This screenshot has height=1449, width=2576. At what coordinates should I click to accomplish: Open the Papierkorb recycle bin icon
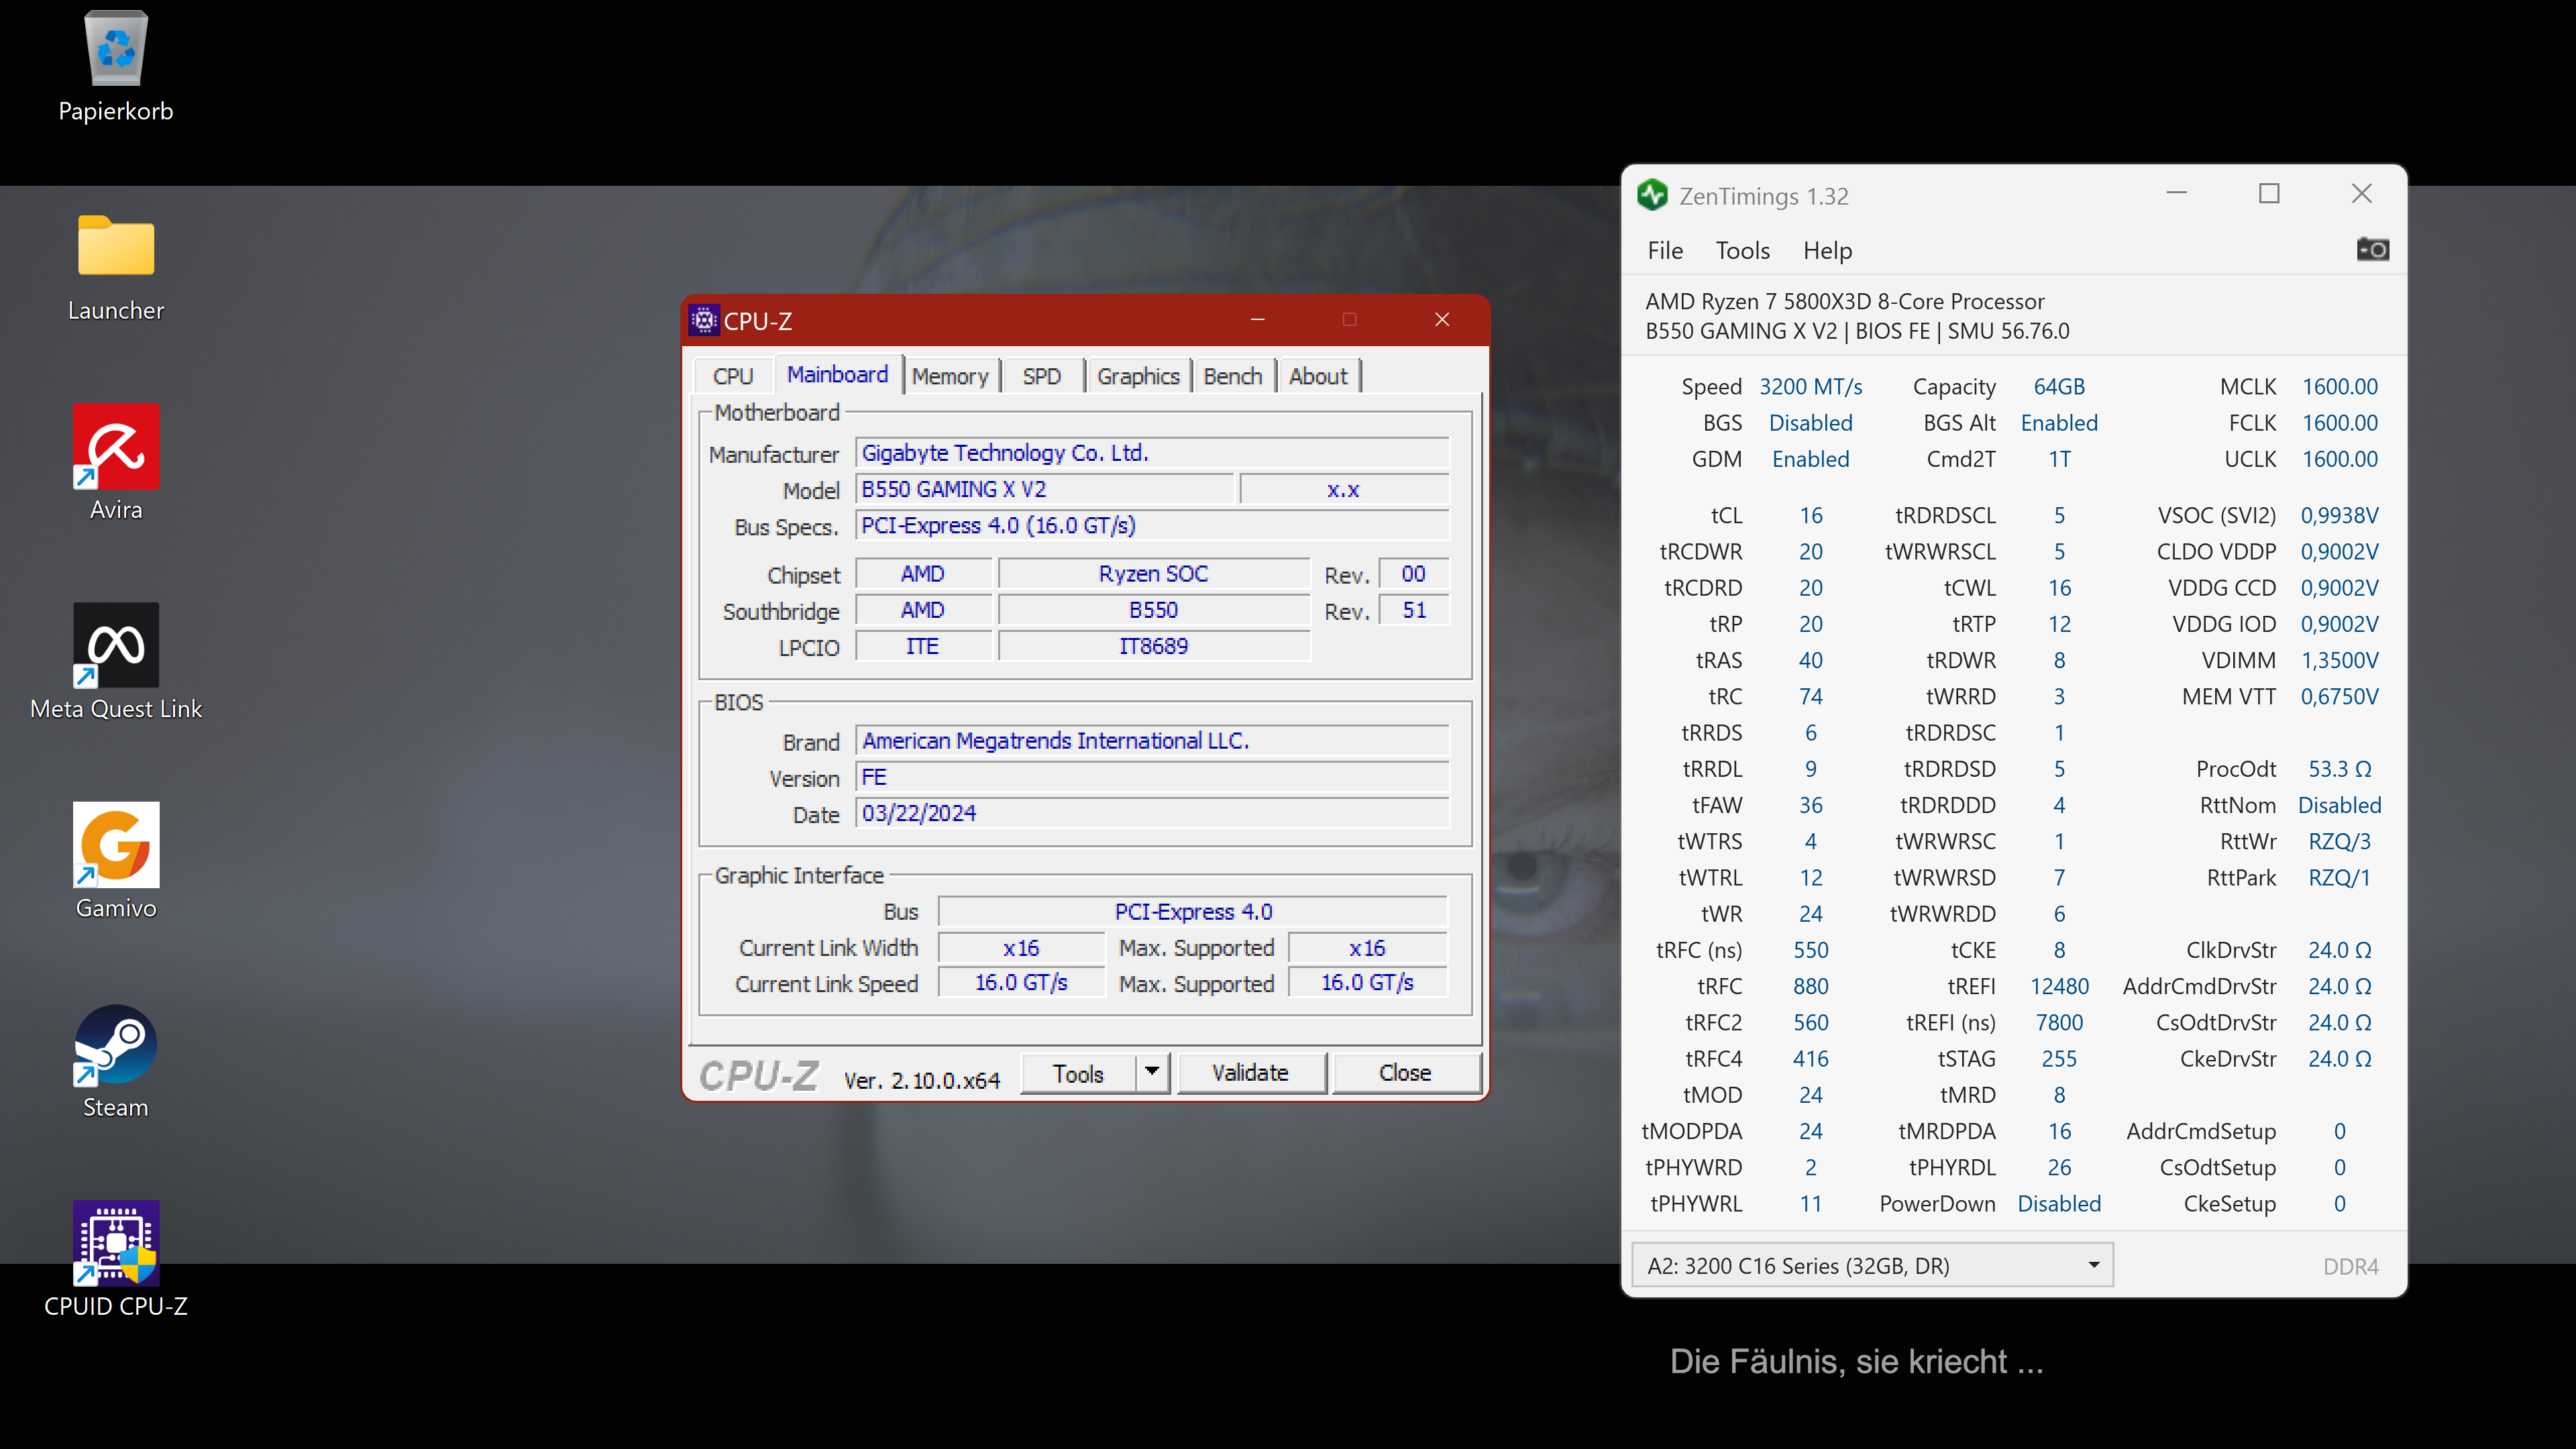[x=116, y=50]
